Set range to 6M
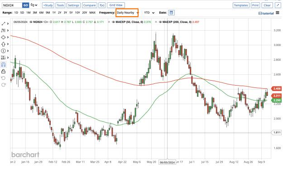 pos(41,13)
